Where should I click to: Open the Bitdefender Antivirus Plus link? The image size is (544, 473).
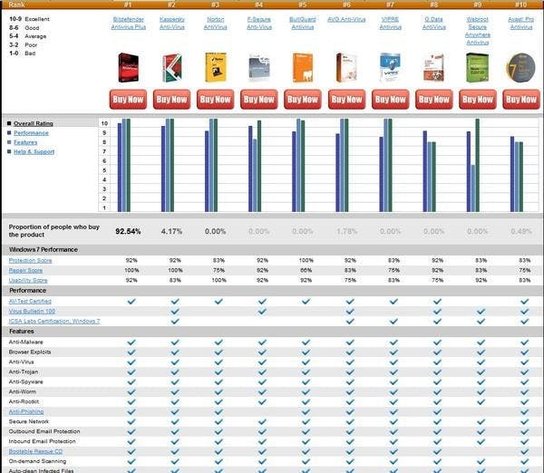pyautogui.click(x=129, y=24)
